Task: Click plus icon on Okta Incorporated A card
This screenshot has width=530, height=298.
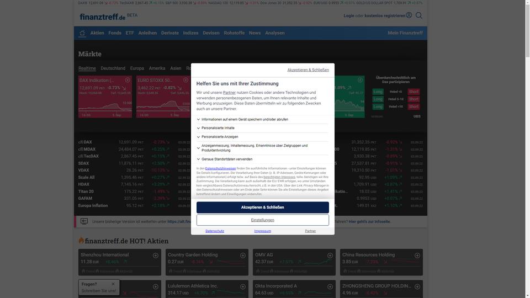Action: [x=330, y=287]
